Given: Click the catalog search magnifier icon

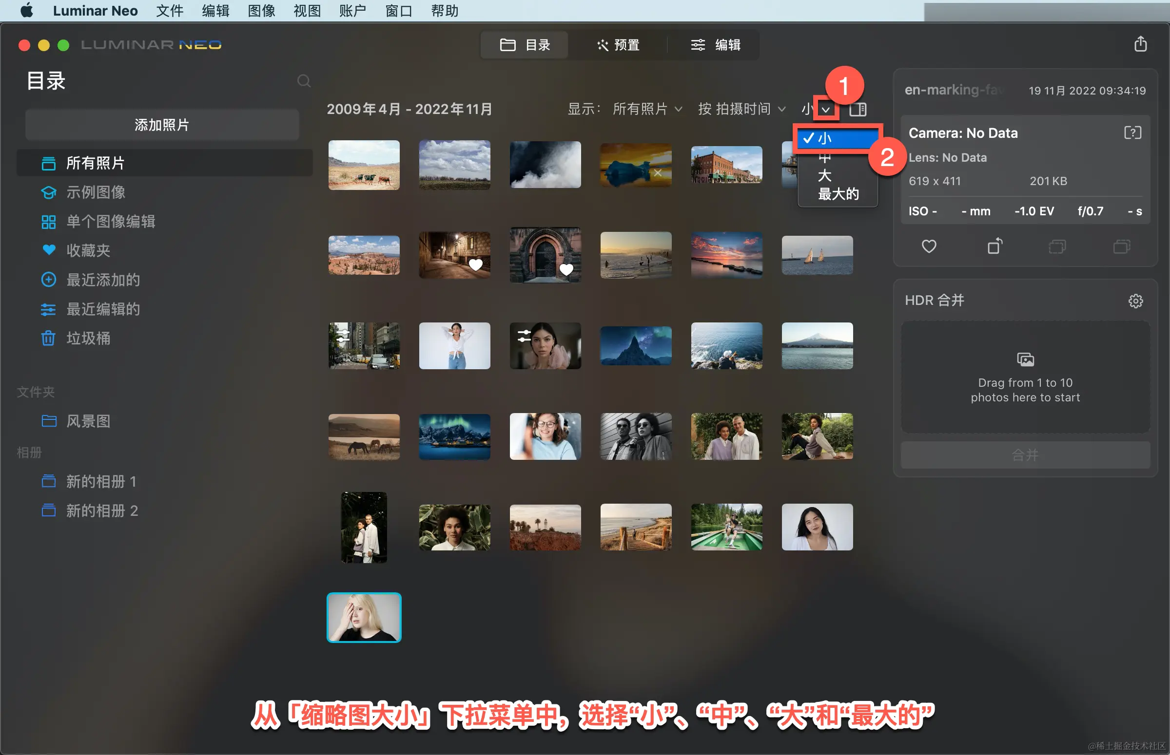Looking at the screenshot, I should click(x=304, y=81).
